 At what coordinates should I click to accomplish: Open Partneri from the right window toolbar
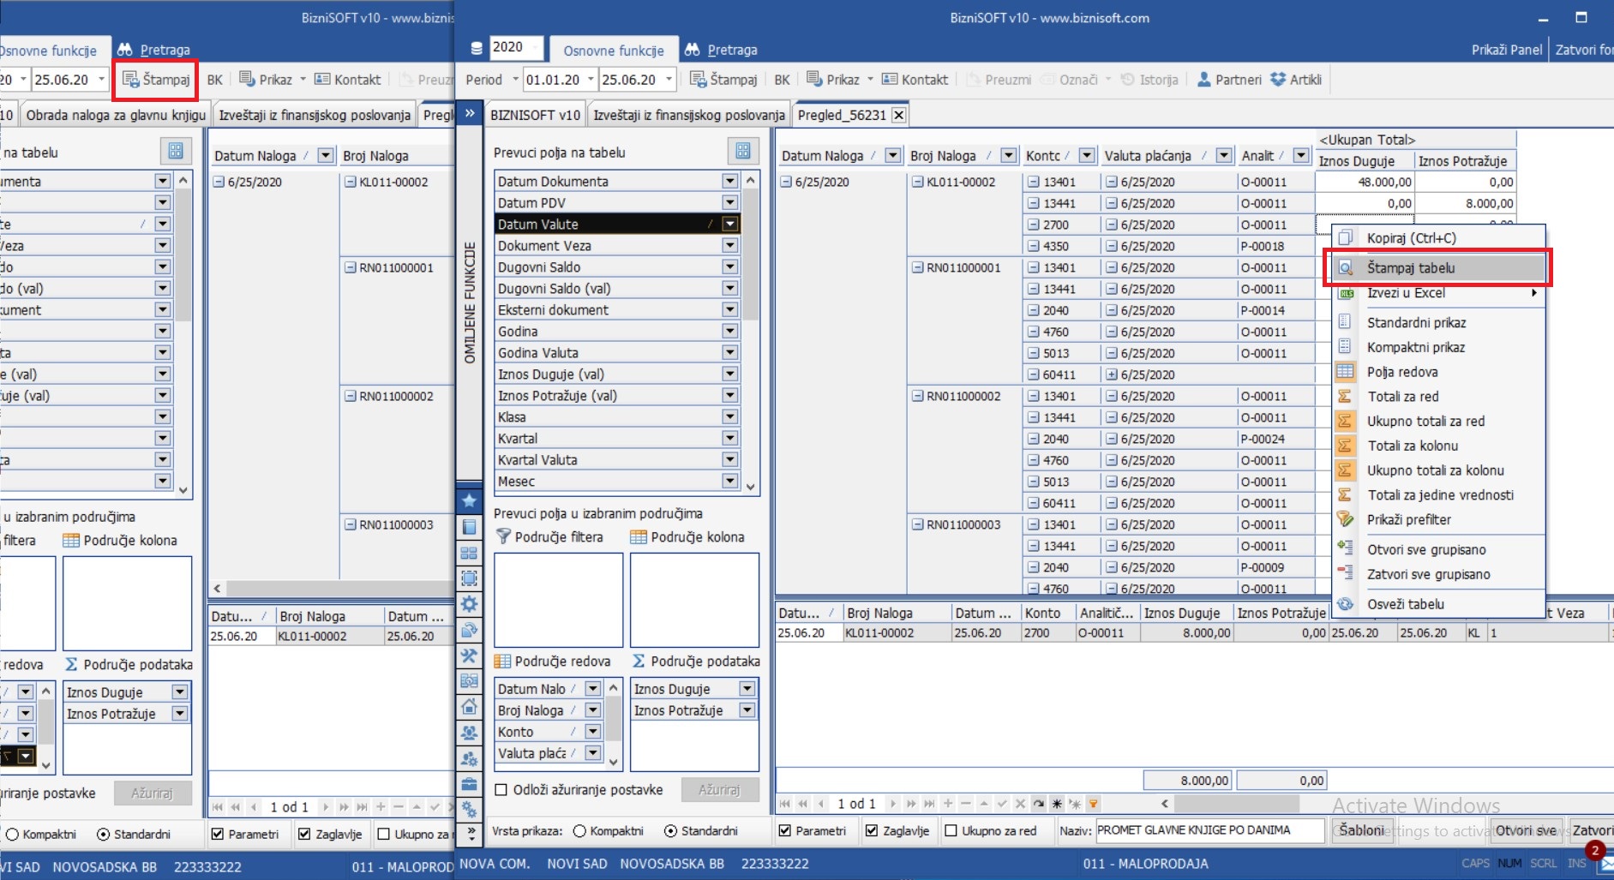click(1229, 80)
